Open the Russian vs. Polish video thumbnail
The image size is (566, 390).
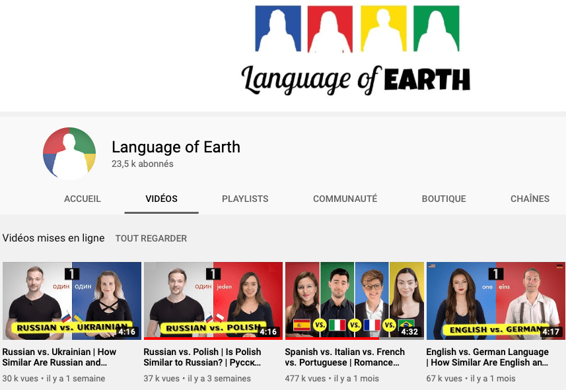[213, 301]
